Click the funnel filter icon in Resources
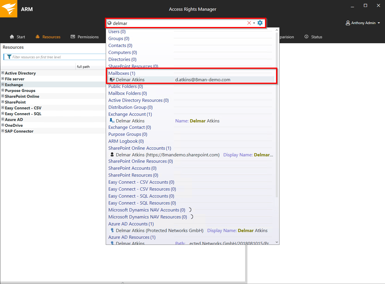This screenshot has width=385, height=284. (9, 57)
